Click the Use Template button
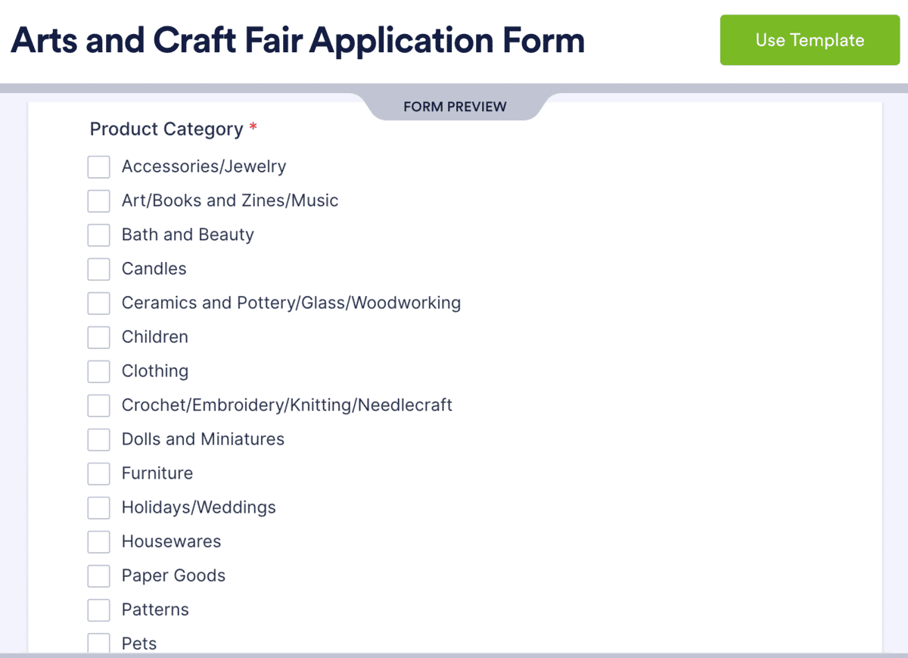The height and width of the screenshot is (658, 908). tap(810, 40)
